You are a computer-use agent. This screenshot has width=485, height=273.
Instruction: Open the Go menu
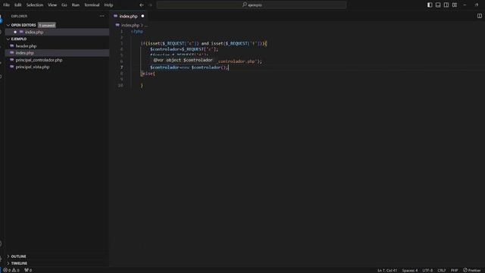tap(64, 5)
